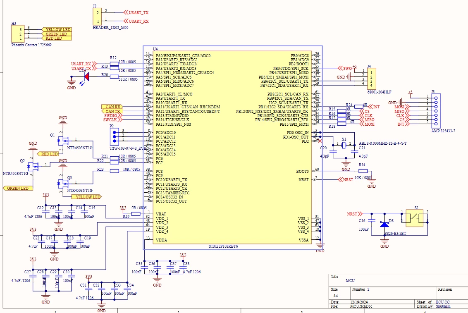Click the SWDIO port label
468x313 pixels.
(x=113, y=115)
